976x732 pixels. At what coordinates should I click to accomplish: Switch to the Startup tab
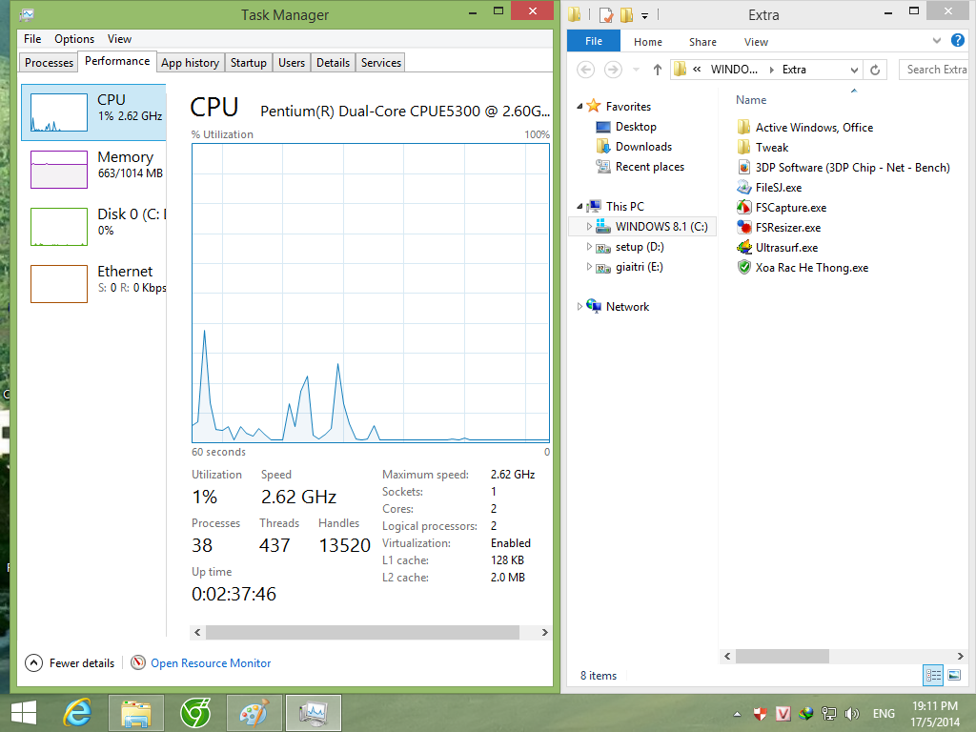click(x=249, y=63)
